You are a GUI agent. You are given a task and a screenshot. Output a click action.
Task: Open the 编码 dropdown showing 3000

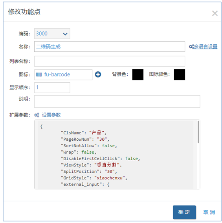coord(52,34)
